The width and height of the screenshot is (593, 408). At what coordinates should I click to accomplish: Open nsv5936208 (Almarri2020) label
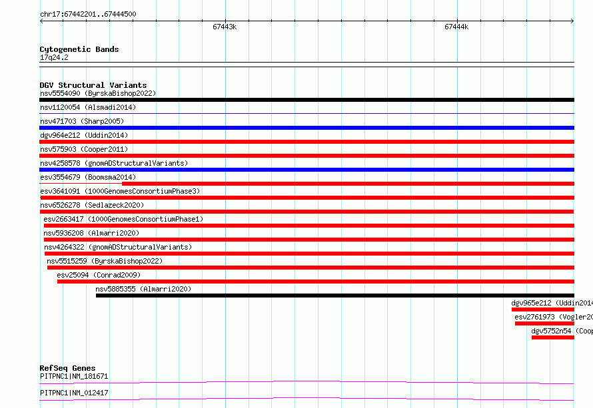(x=91, y=233)
